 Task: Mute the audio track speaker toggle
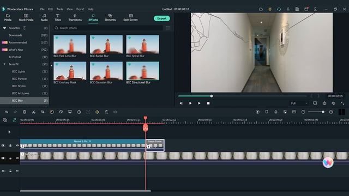17,171
